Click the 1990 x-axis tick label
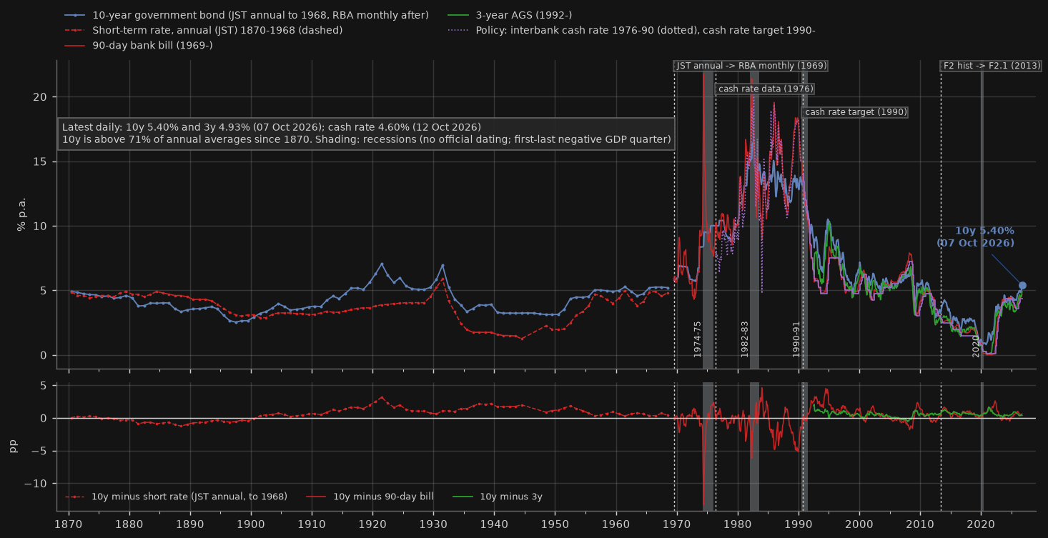This screenshot has width=1048, height=538. tap(799, 524)
